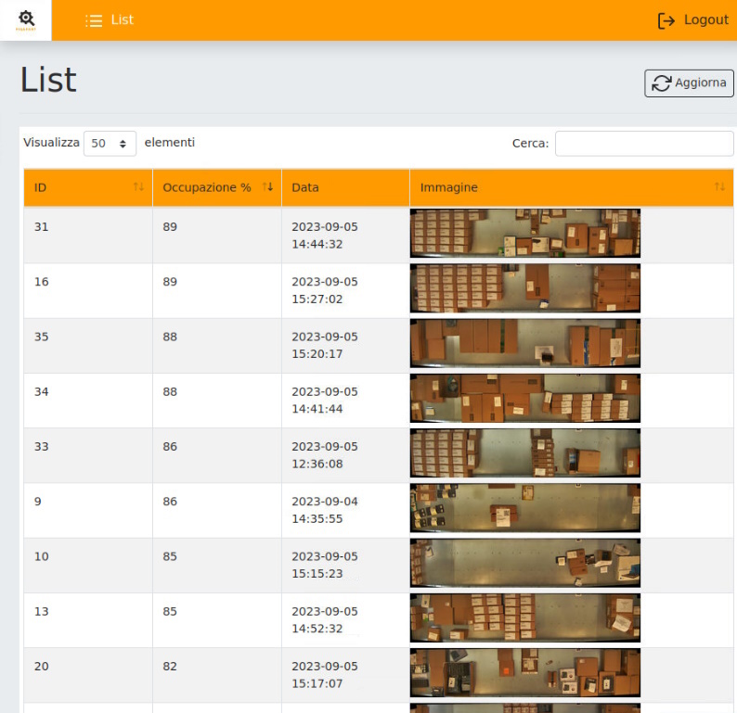Open thumbnail image for ID 9
This screenshot has width=737, height=713.
(x=525, y=508)
